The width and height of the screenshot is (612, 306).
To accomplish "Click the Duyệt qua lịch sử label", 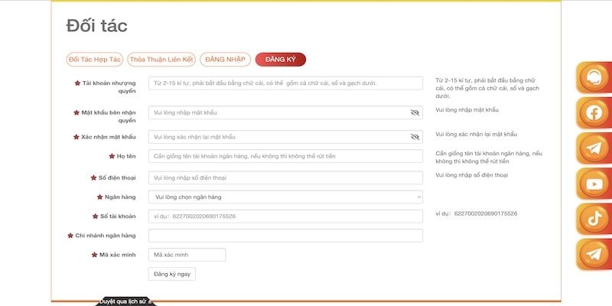I will [126, 301].
